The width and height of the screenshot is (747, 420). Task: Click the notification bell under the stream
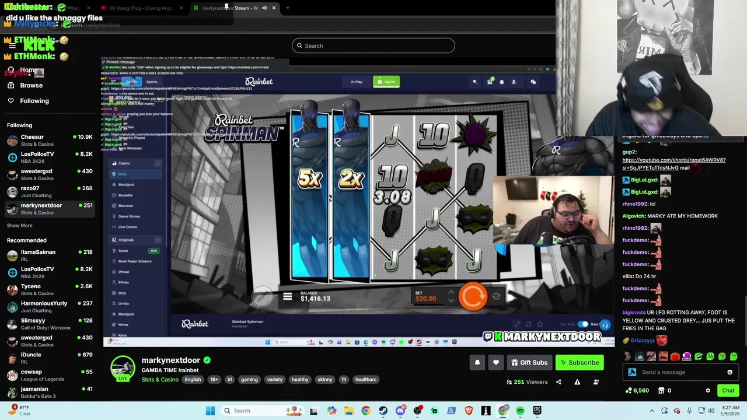tap(477, 363)
